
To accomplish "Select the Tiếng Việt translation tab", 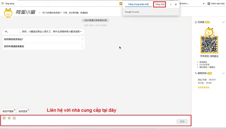I will (159, 5).
